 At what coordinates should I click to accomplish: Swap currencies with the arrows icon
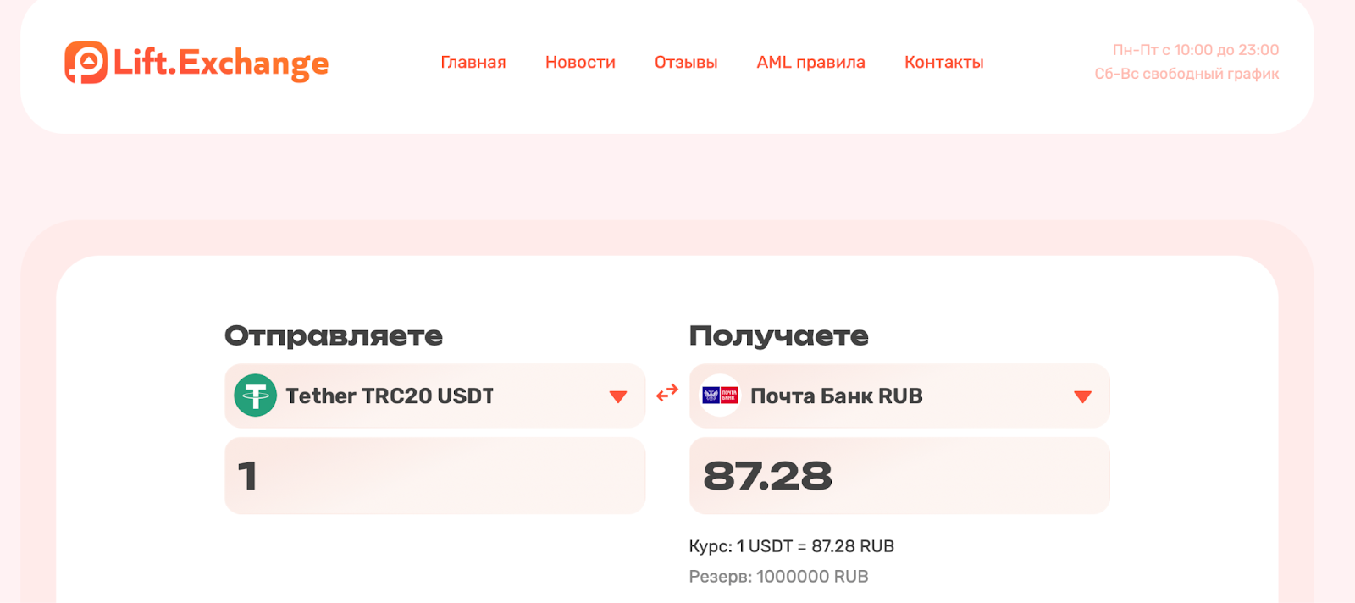[x=667, y=392]
